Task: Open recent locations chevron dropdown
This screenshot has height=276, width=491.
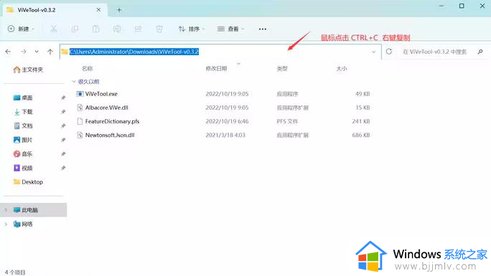Action: [x=37, y=52]
